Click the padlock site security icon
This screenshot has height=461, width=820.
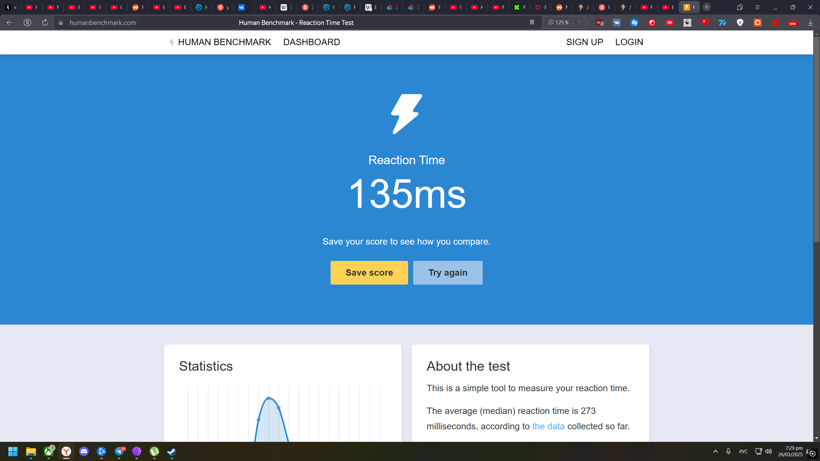(x=61, y=22)
